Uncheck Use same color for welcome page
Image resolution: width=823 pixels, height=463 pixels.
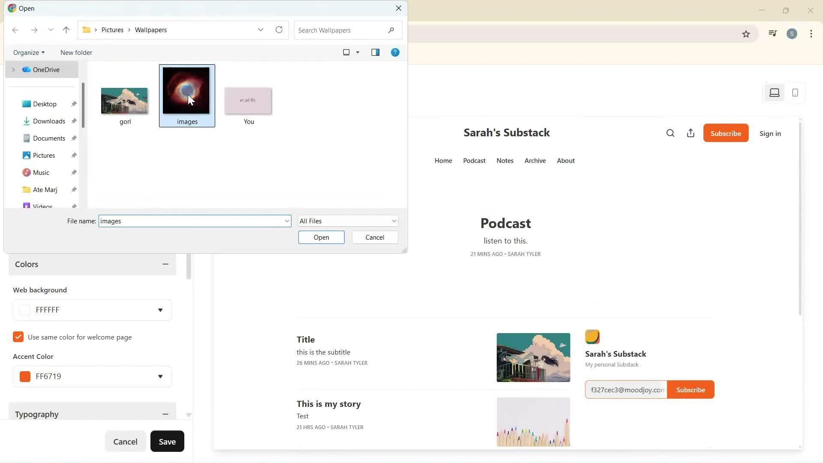click(x=18, y=337)
